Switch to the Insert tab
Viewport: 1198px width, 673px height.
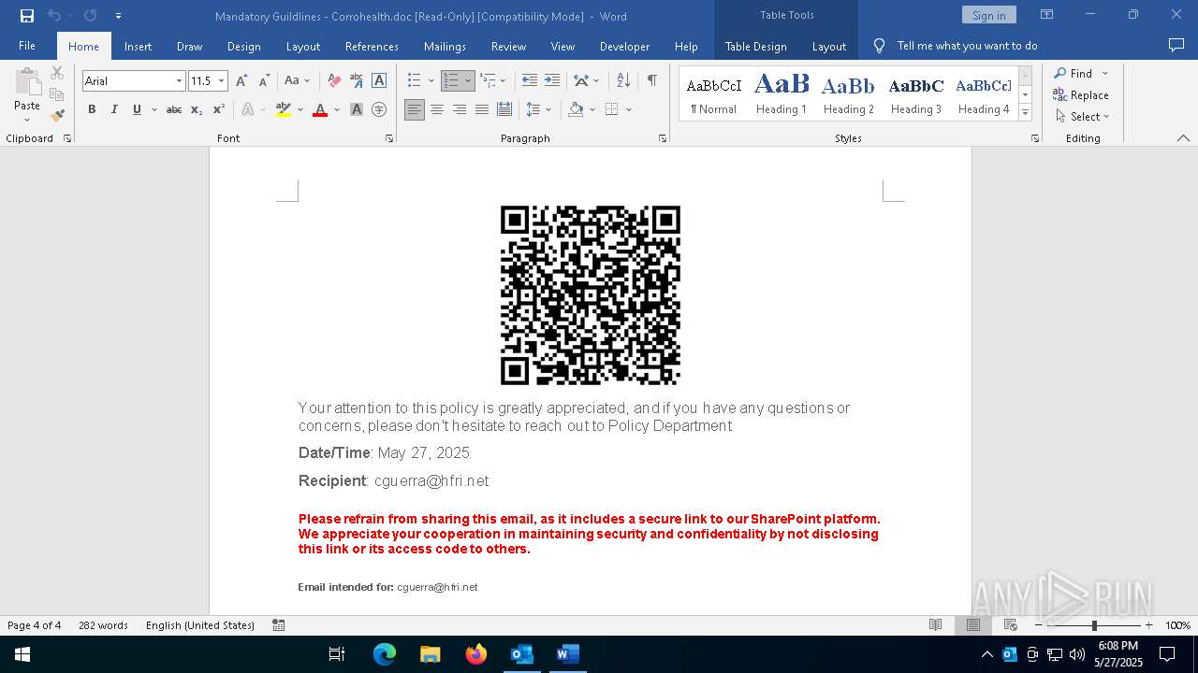[138, 46]
